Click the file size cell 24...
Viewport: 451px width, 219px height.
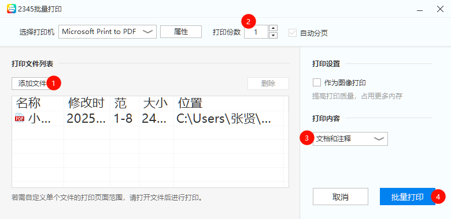tap(157, 118)
